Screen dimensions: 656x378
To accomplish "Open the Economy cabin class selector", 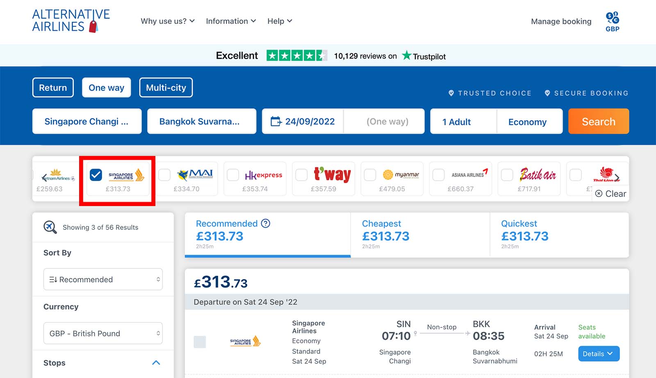I will click(529, 121).
